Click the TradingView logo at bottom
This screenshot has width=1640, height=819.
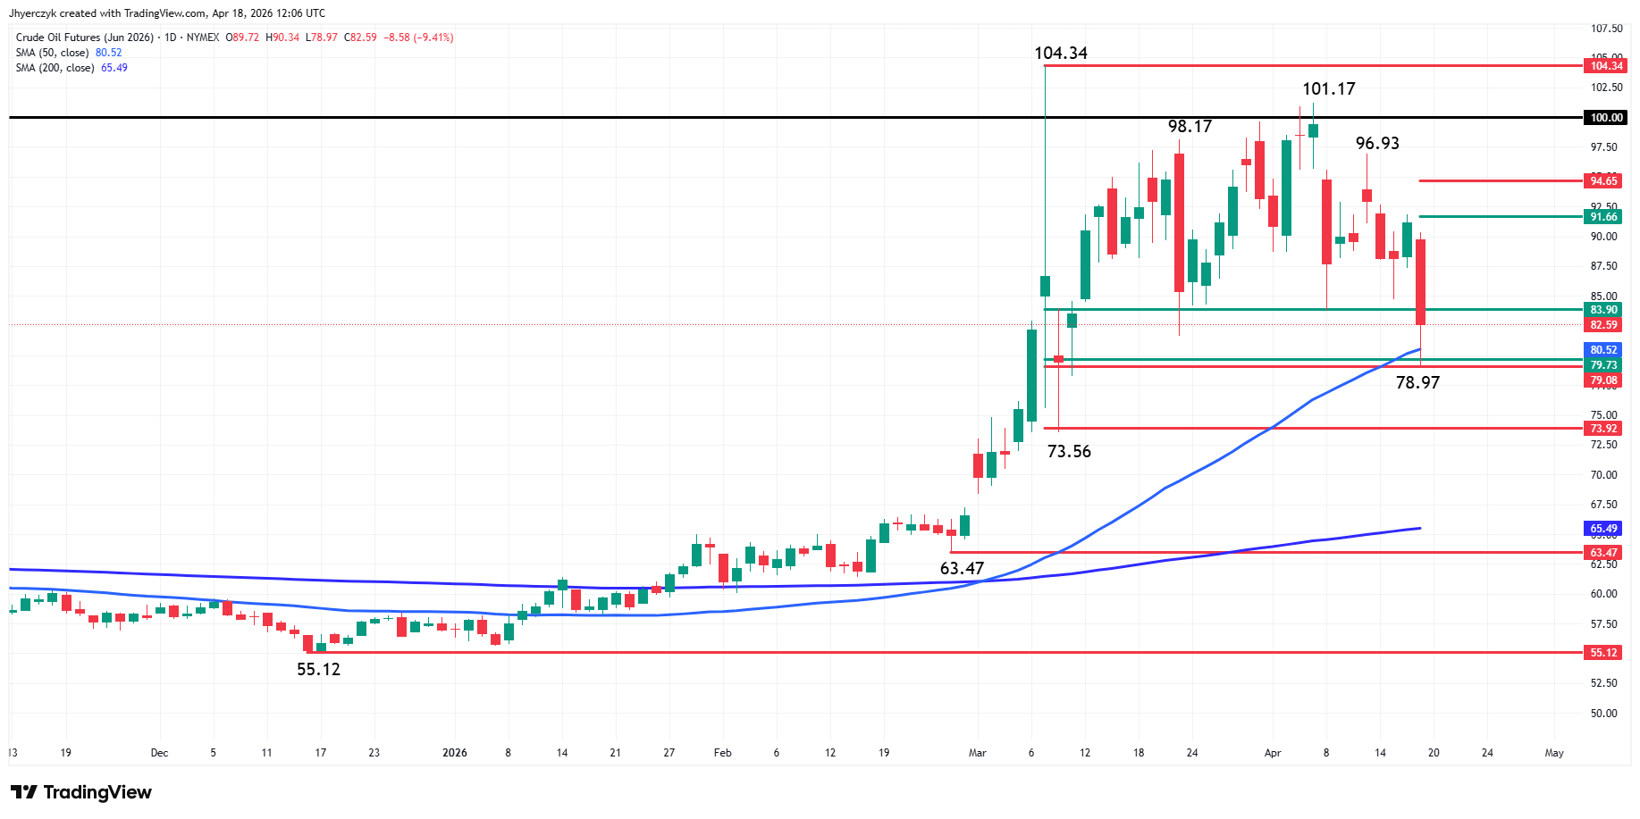81,792
